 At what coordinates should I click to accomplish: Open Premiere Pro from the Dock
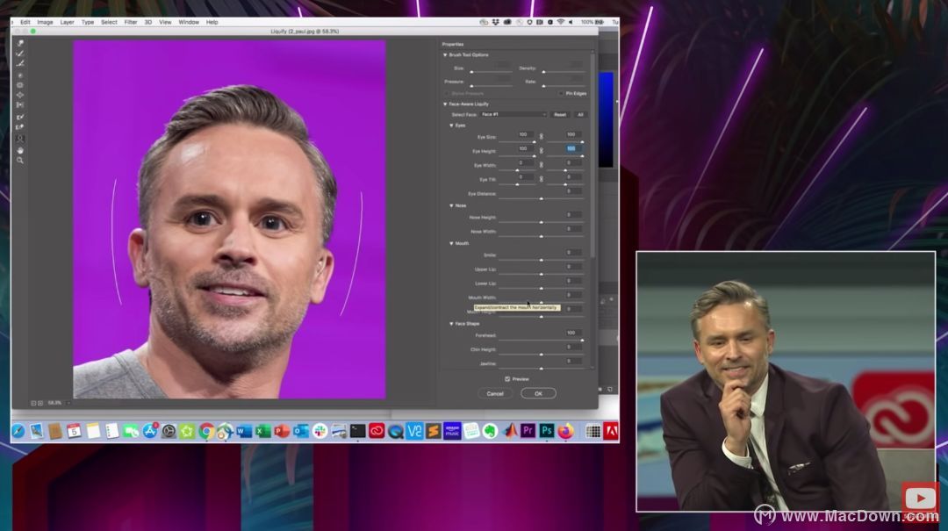tap(528, 431)
